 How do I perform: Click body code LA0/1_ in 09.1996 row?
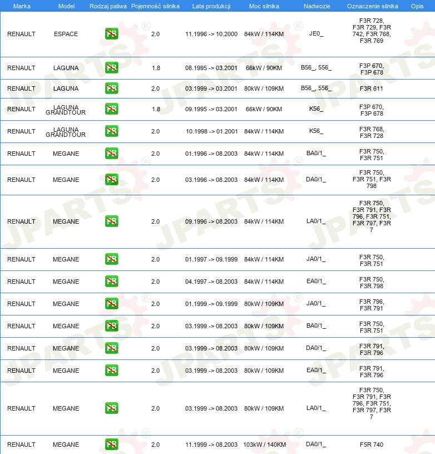point(316,221)
